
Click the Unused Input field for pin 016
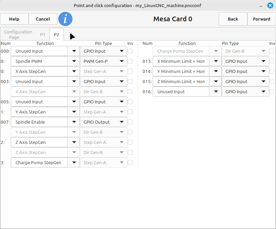point(181,92)
